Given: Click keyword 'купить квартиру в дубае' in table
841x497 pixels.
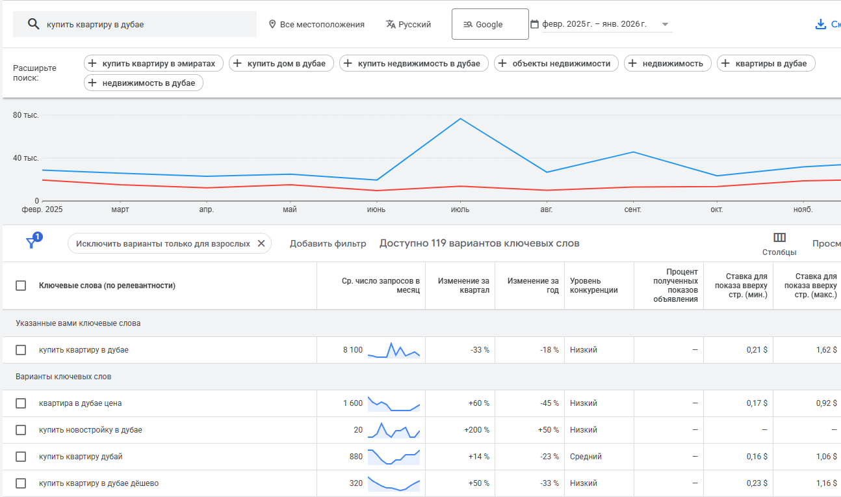Looking at the screenshot, I should (84, 350).
